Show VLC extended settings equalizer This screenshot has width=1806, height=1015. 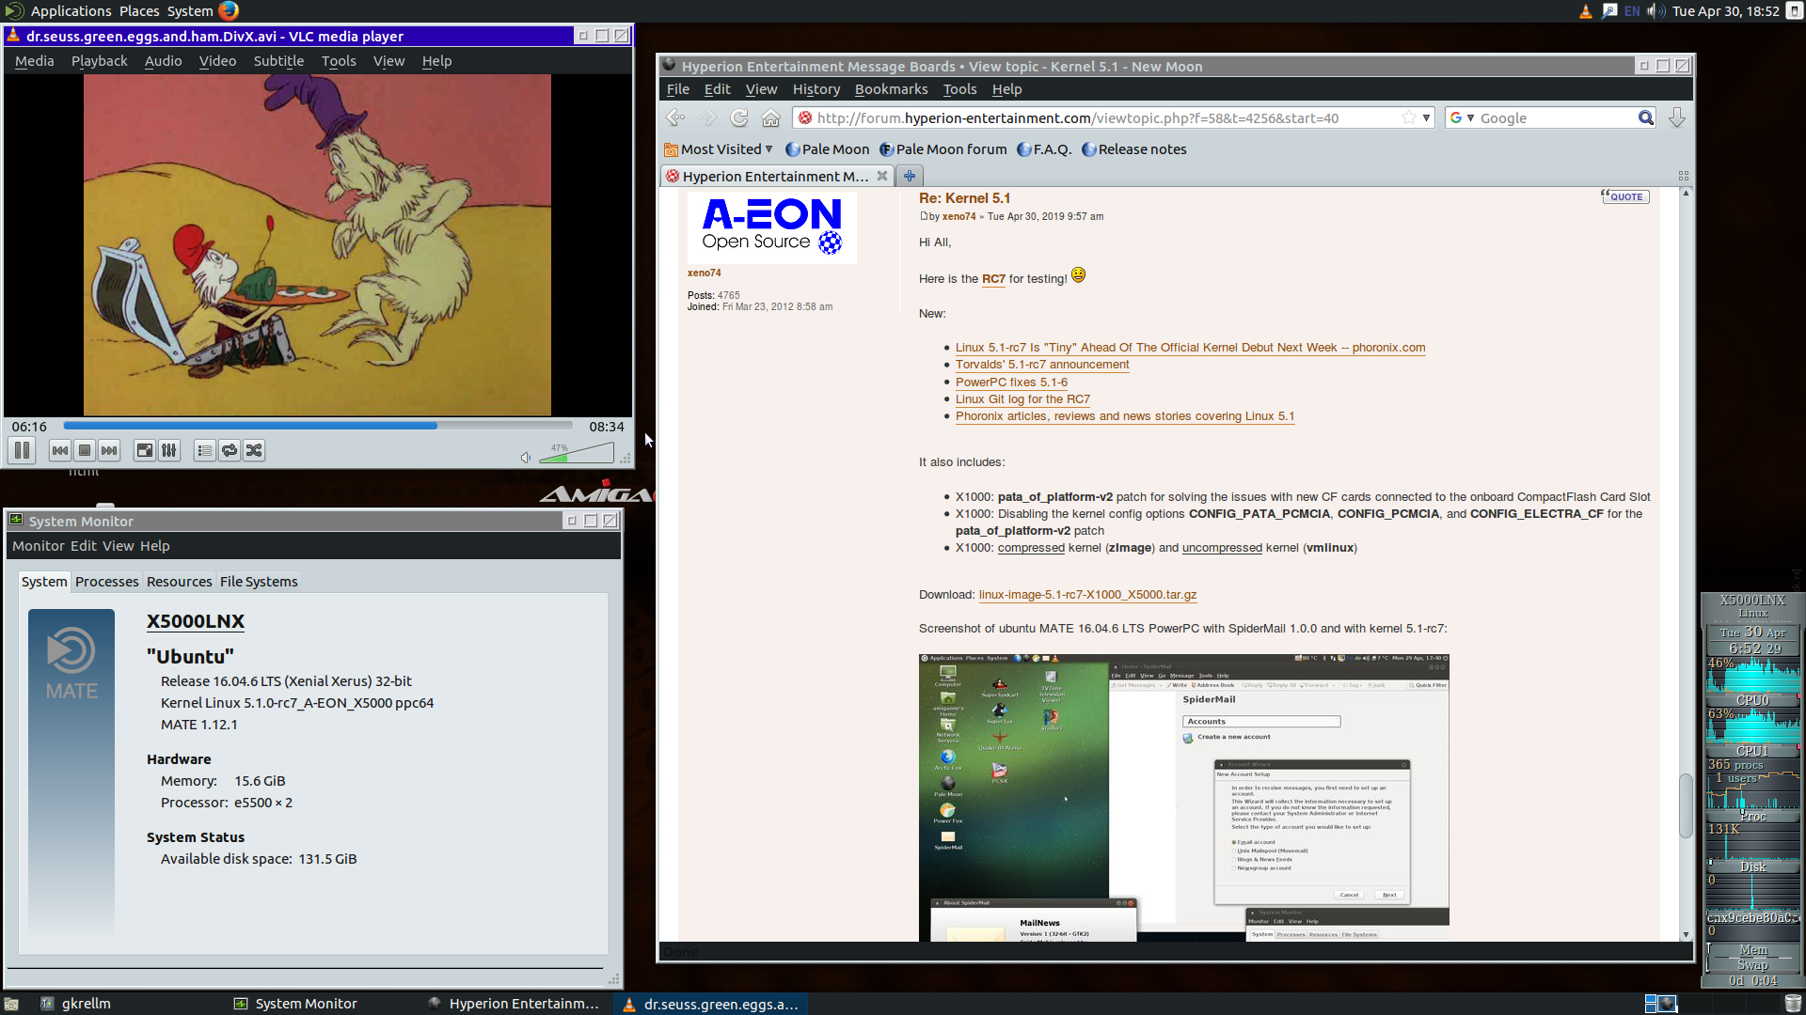point(169,451)
